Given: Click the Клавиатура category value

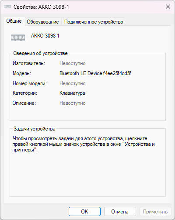Looking at the screenshot, I should [x=72, y=93].
